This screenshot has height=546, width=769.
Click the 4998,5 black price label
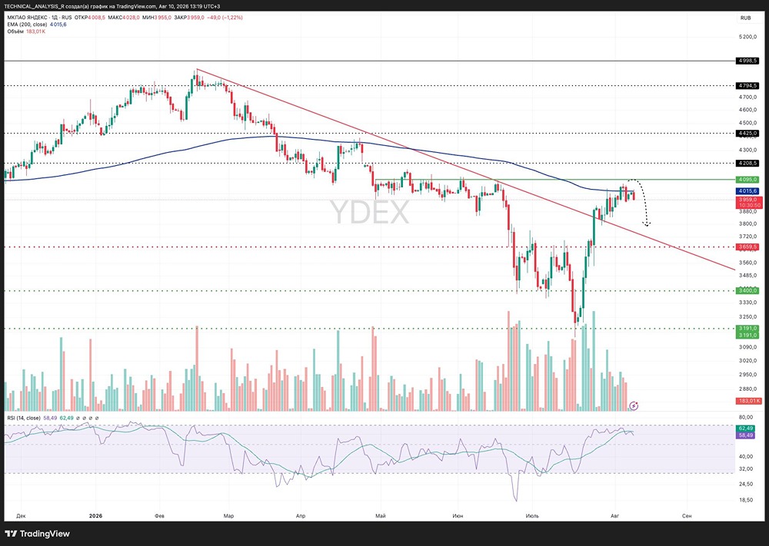click(748, 61)
